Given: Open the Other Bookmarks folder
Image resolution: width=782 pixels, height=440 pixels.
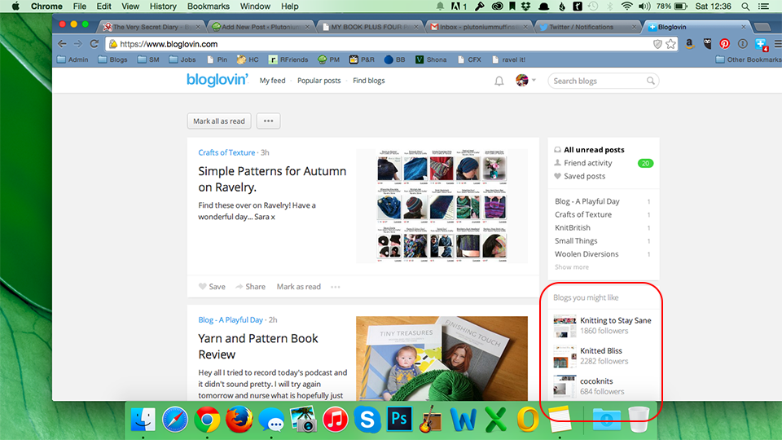Looking at the screenshot, I should click(748, 59).
